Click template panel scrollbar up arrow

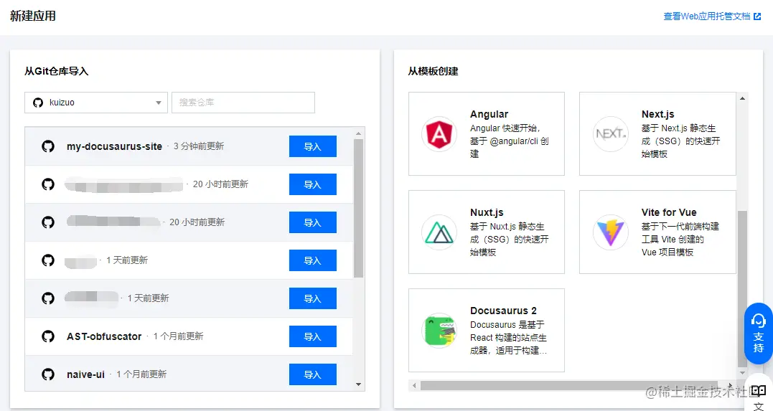[742, 98]
